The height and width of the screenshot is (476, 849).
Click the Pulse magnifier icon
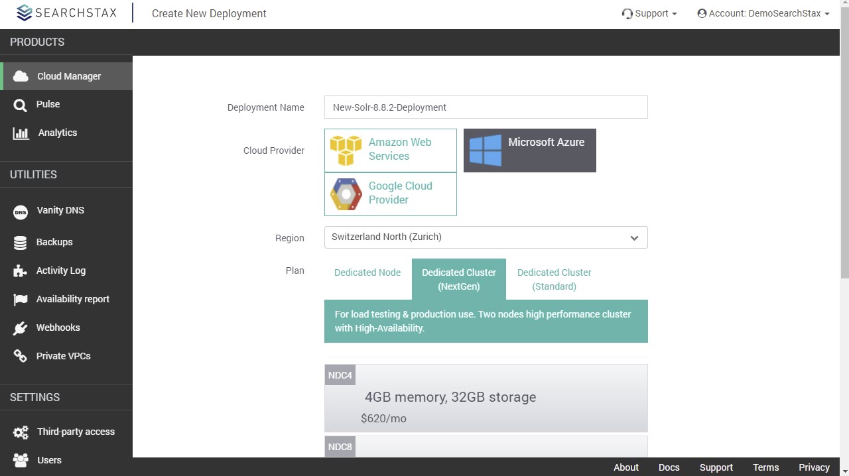pos(21,105)
